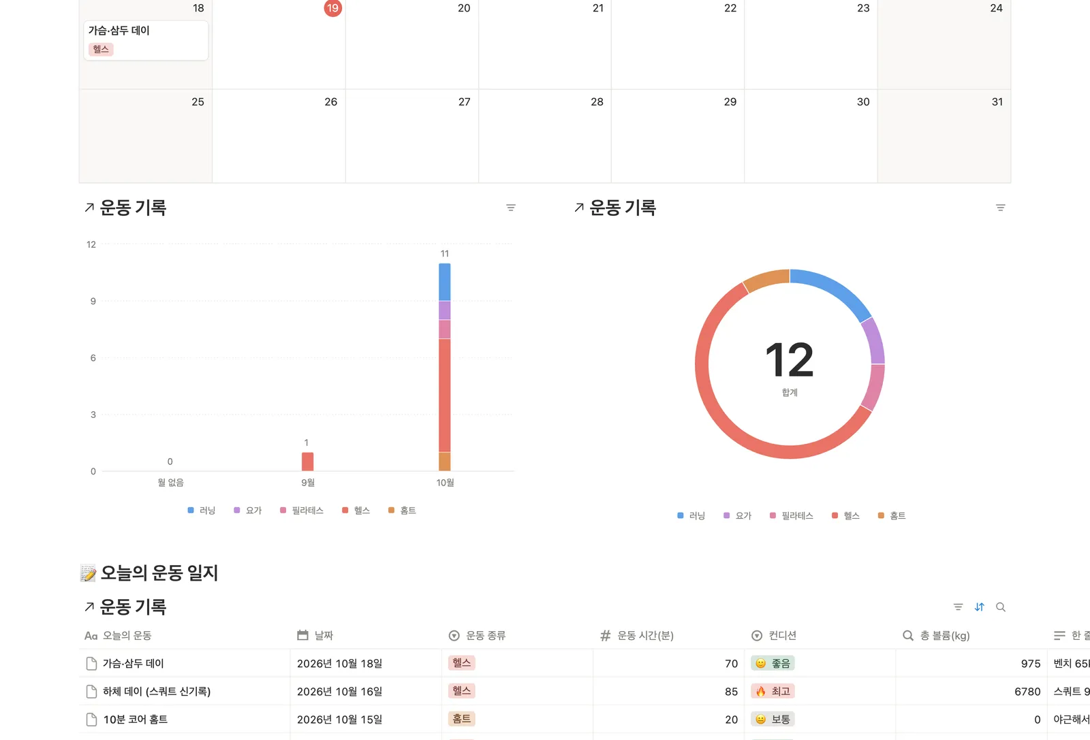Click Aa icon in 오늘의 운동 header
This screenshot has width=1090, height=740.
coord(91,636)
